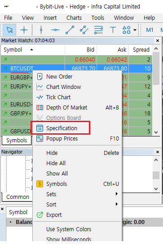Screen dimensions: 163x246
Task: Select the EURGBP+ symbol row
Action: (x=17, y=78)
